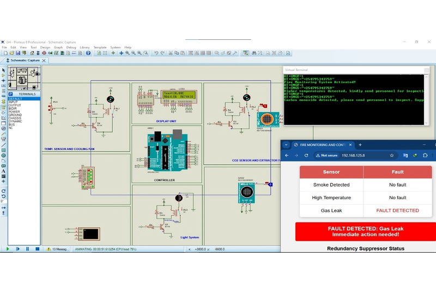The width and height of the screenshot is (436, 292).
Task: Open the Library menu
Action: [x=85, y=47]
